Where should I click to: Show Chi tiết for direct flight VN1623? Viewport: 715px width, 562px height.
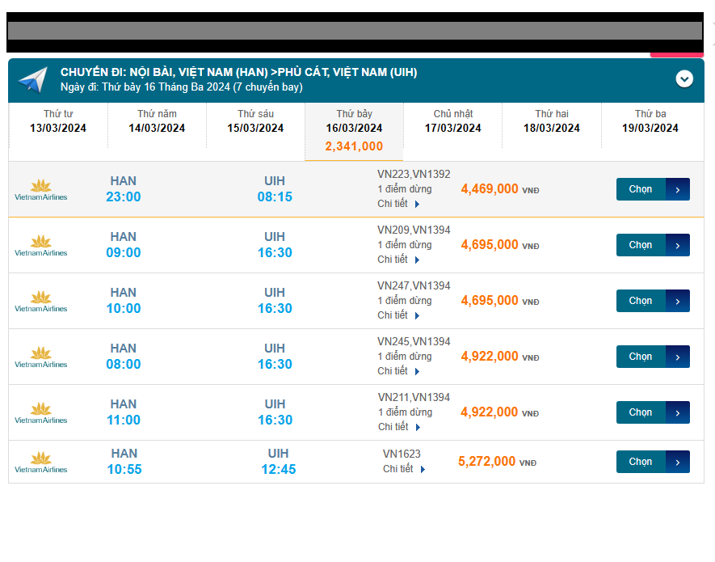[x=403, y=469]
